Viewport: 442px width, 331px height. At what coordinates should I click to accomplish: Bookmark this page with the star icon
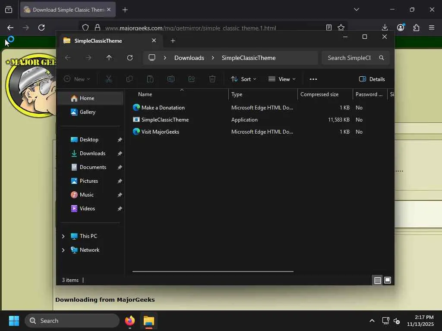point(341,27)
